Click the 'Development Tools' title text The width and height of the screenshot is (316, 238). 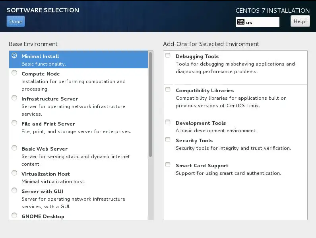click(x=201, y=123)
